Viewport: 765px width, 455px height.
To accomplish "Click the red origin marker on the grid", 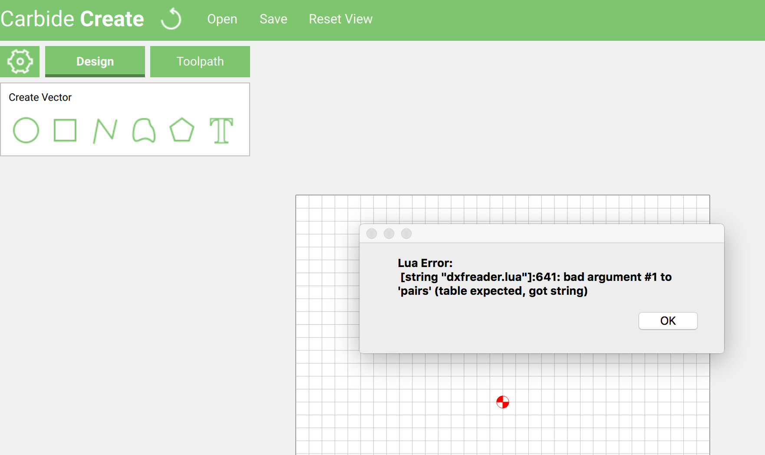I will pyautogui.click(x=503, y=402).
